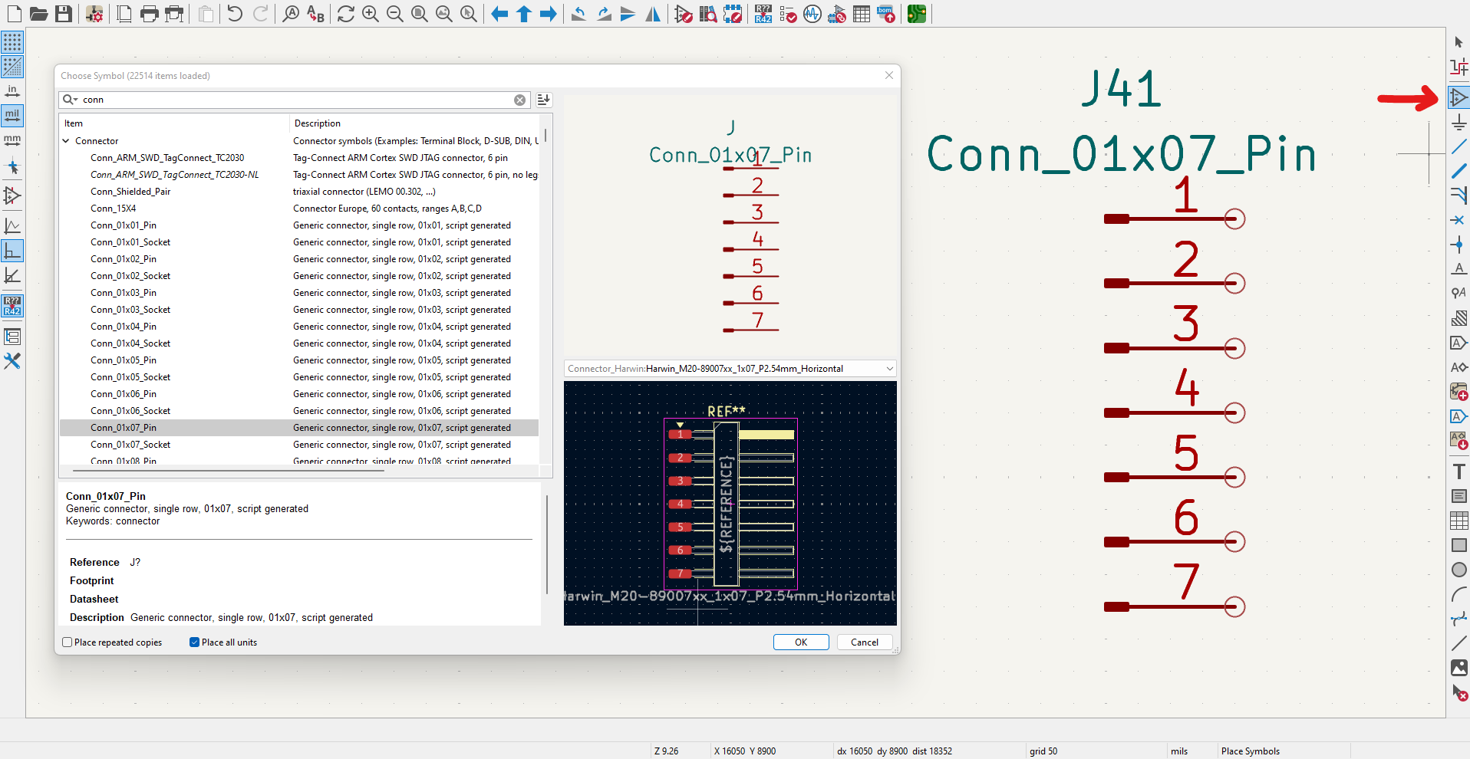Image resolution: width=1470 pixels, height=759 pixels.
Task: Select Conn_15X4 symbol row
Action: tap(299, 209)
